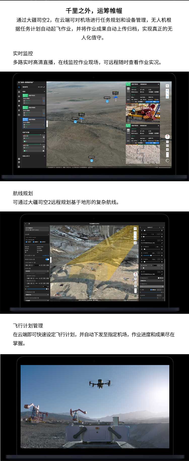The height and width of the screenshot is (461, 189).
Task: Select the highlighted 巡检3号机场 dock card
Action: [34, 123]
